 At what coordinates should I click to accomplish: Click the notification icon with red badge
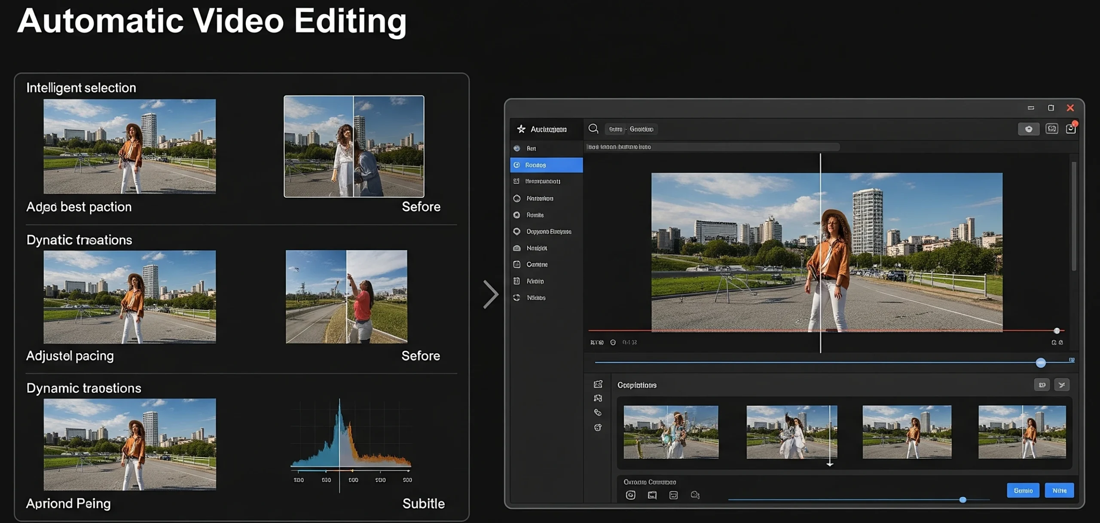tap(1071, 128)
